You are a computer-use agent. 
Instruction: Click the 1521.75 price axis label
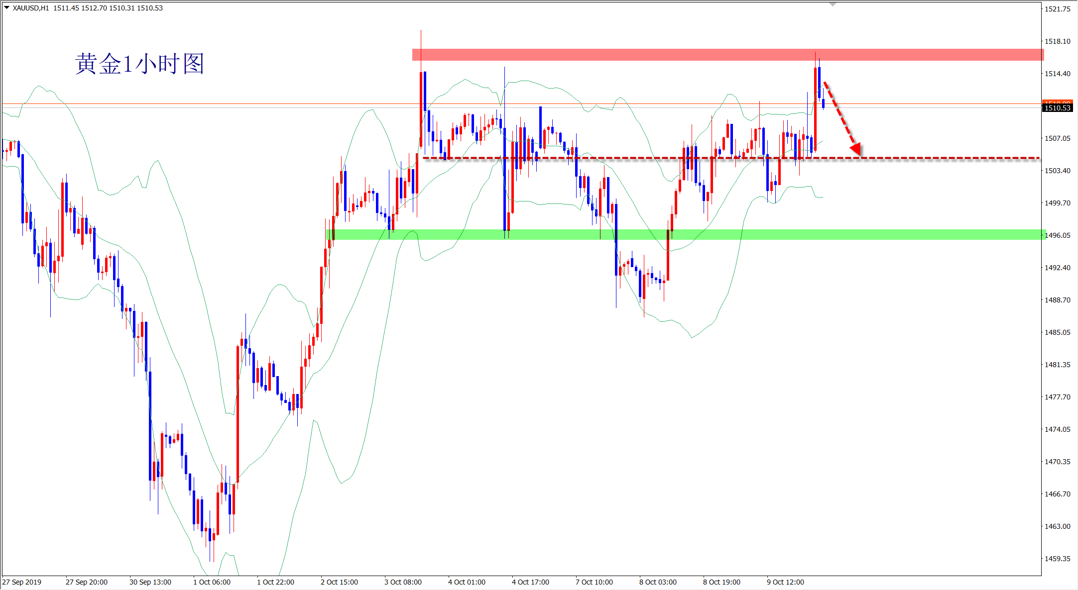pyautogui.click(x=1058, y=9)
